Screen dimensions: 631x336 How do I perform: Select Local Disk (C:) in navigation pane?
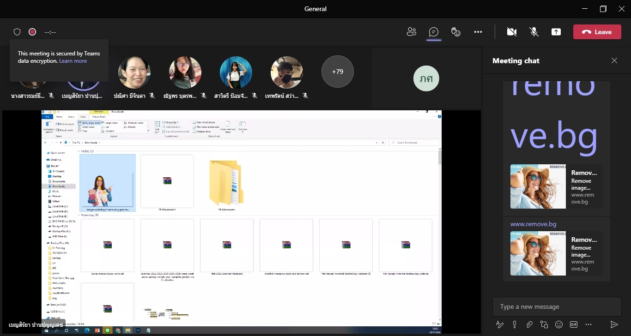[57, 206]
